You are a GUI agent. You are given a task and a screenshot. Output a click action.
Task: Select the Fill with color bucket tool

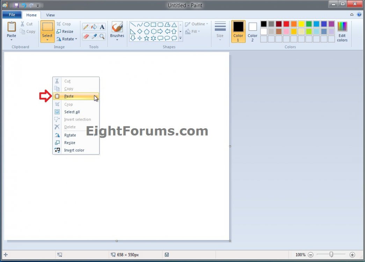point(94,27)
